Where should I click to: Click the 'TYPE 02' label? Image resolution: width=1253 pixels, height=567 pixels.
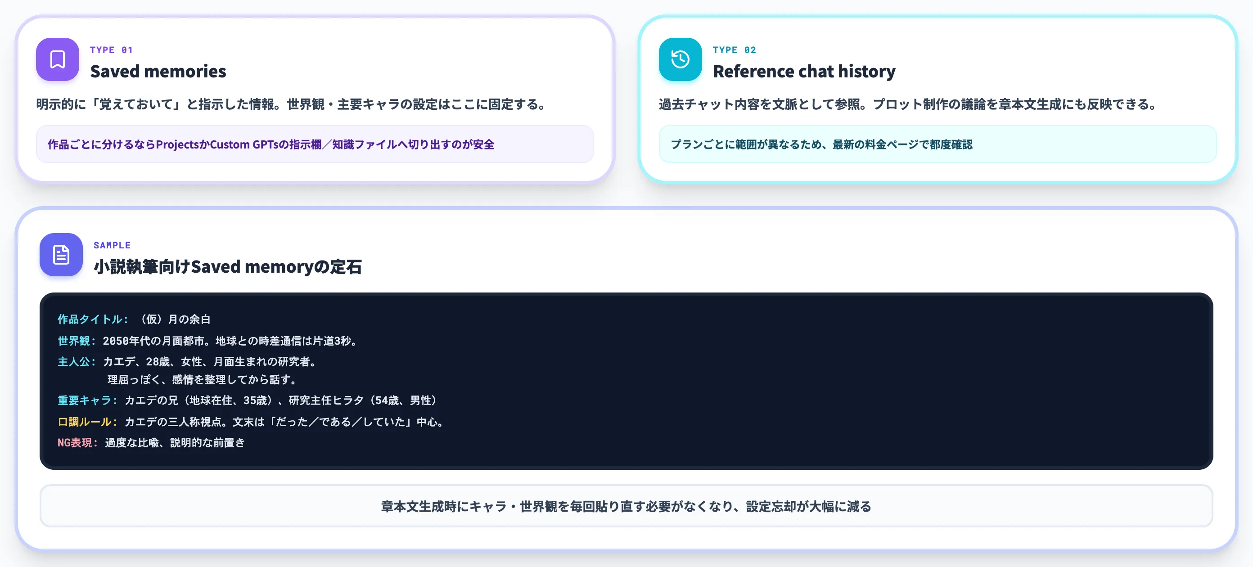734,49
